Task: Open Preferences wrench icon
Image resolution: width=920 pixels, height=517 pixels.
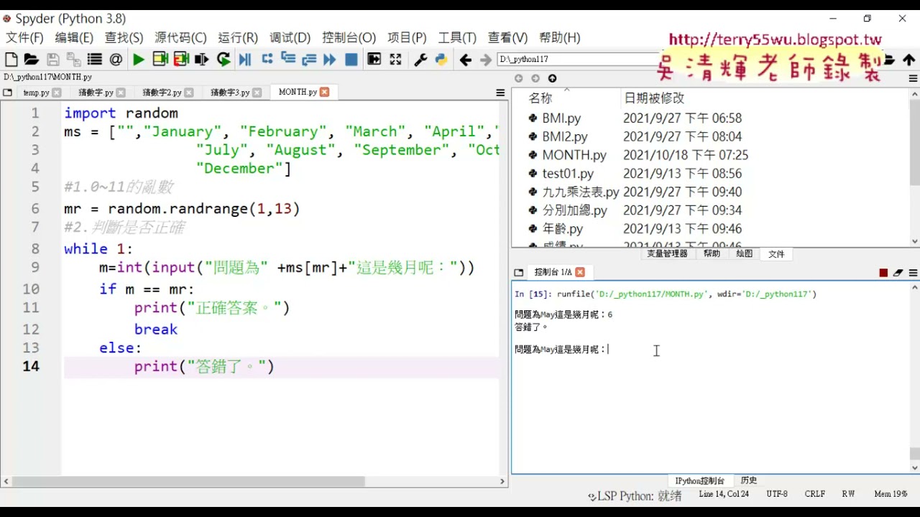Action: tap(420, 60)
